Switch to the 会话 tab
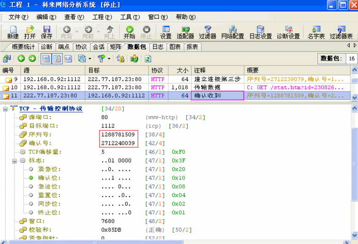Image resolution: width=358 pixels, height=244 pixels. 99,47
